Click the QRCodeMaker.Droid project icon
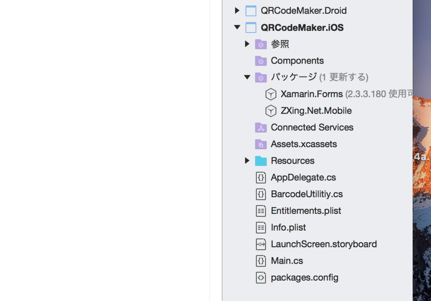 251,11
